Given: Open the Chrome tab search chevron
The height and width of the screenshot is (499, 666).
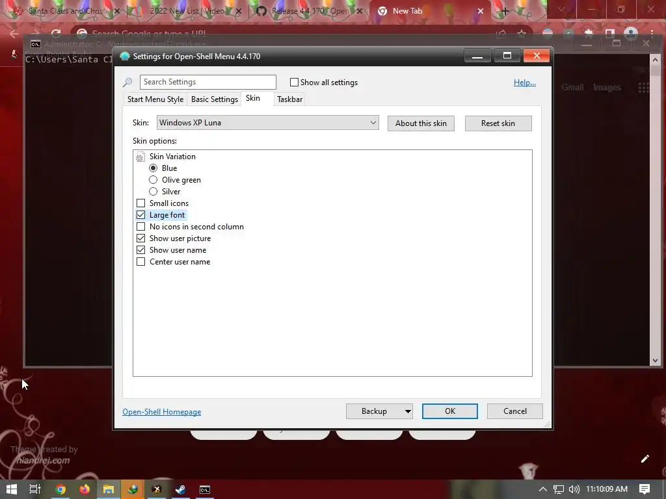Looking at the screenshot, I should (561, 9).
